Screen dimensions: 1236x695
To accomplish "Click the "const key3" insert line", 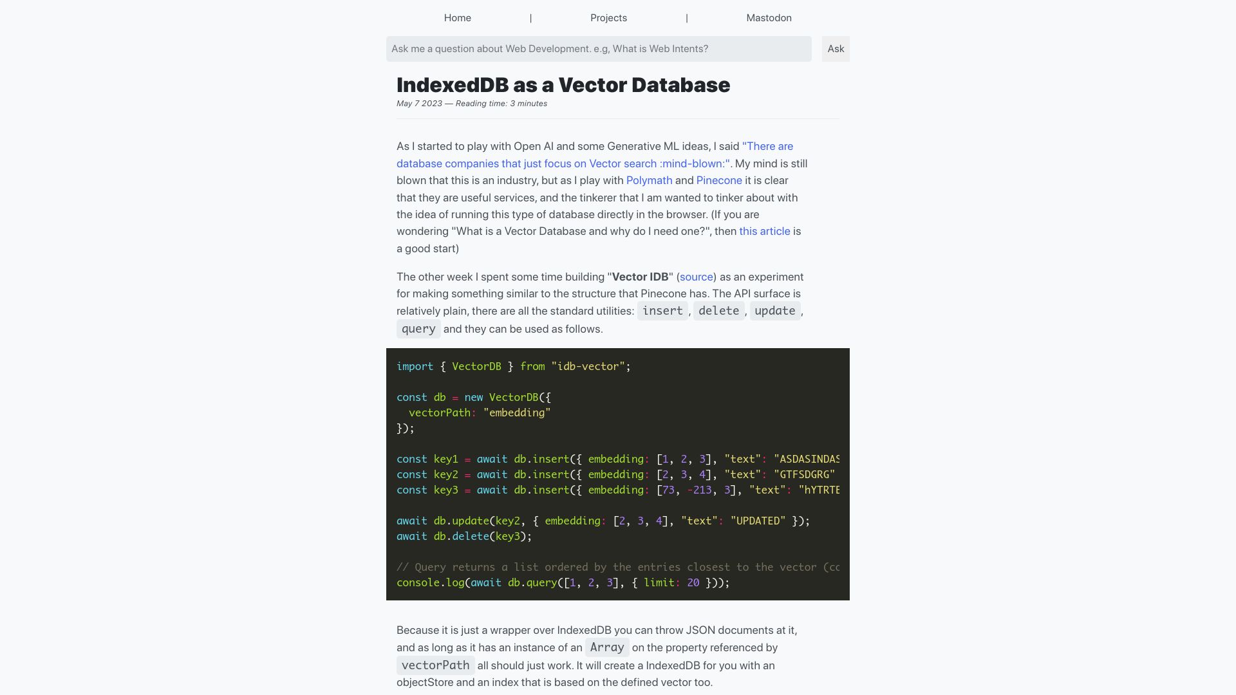I will (x=618, y=490).
